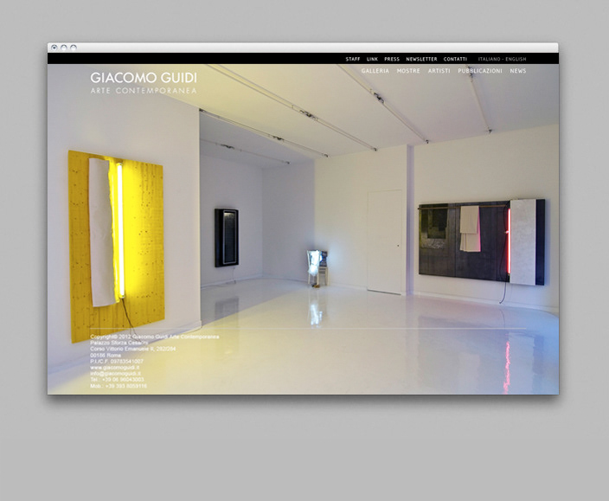Viewport: 609px width, 501px height.
Task: Click the Corso Vittorio Emanuele II address
Action: [x=133, y=349]
